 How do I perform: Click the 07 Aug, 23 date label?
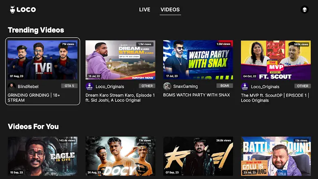pos(17,76)
